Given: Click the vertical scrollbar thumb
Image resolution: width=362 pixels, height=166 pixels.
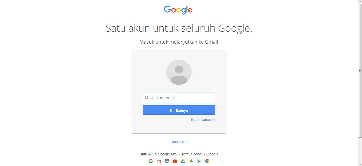Looking at the screenshot, I should tap(360, 71).
